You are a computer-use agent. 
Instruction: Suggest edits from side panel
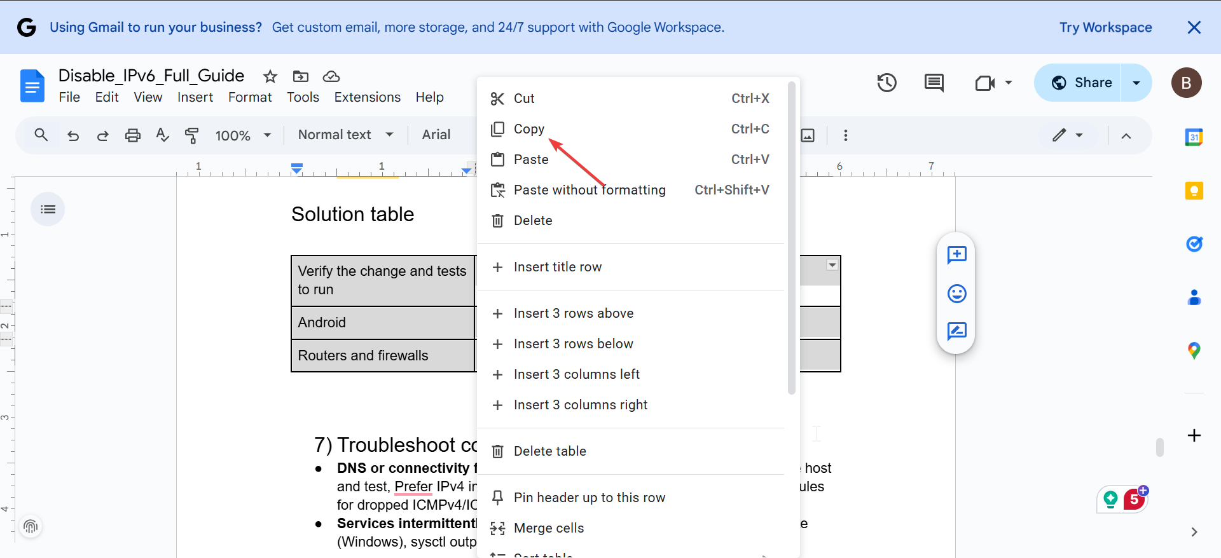(956, 331)
